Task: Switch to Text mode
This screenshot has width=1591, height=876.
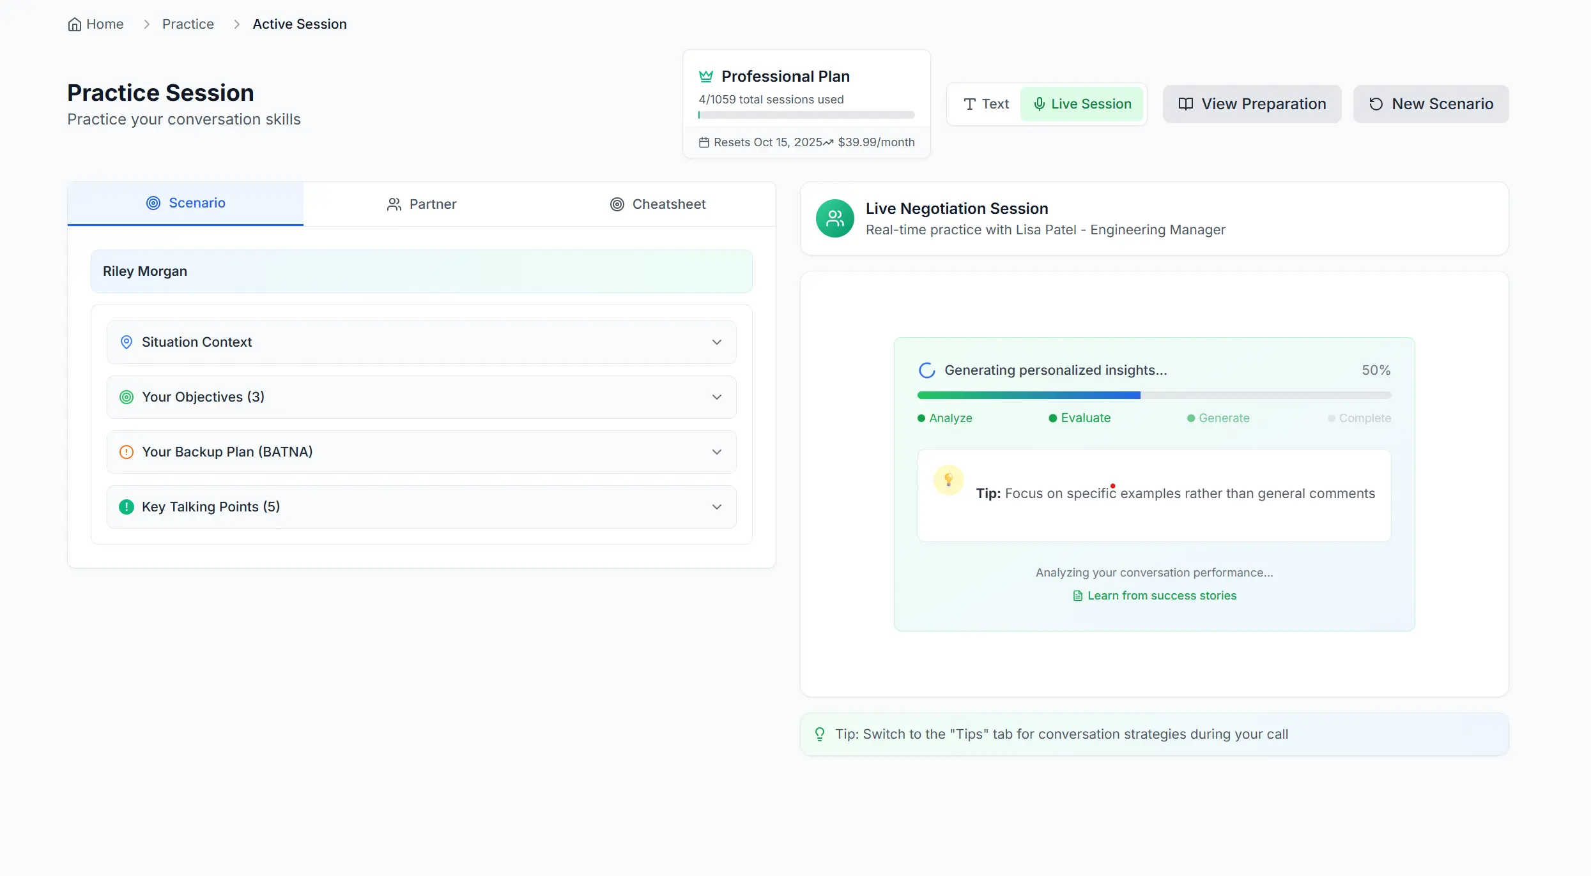Action: click(986, 104)
